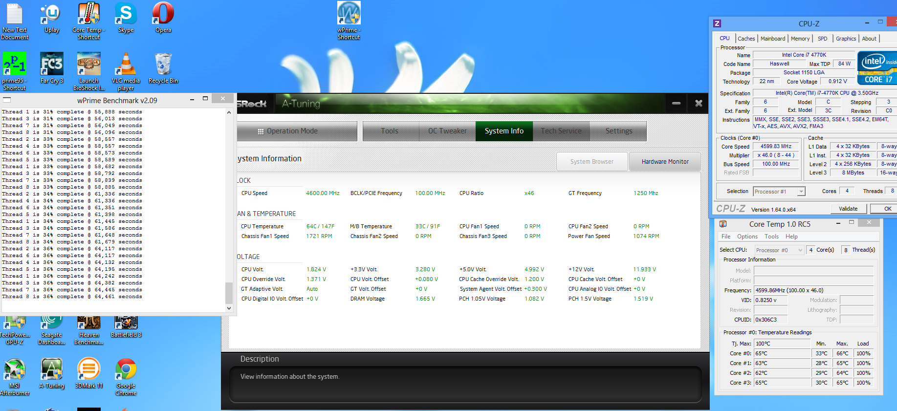Open the Options menu in Core Temp
This screenshot has width=897, height=411.
pyautogui.click(x=747, y=237)
